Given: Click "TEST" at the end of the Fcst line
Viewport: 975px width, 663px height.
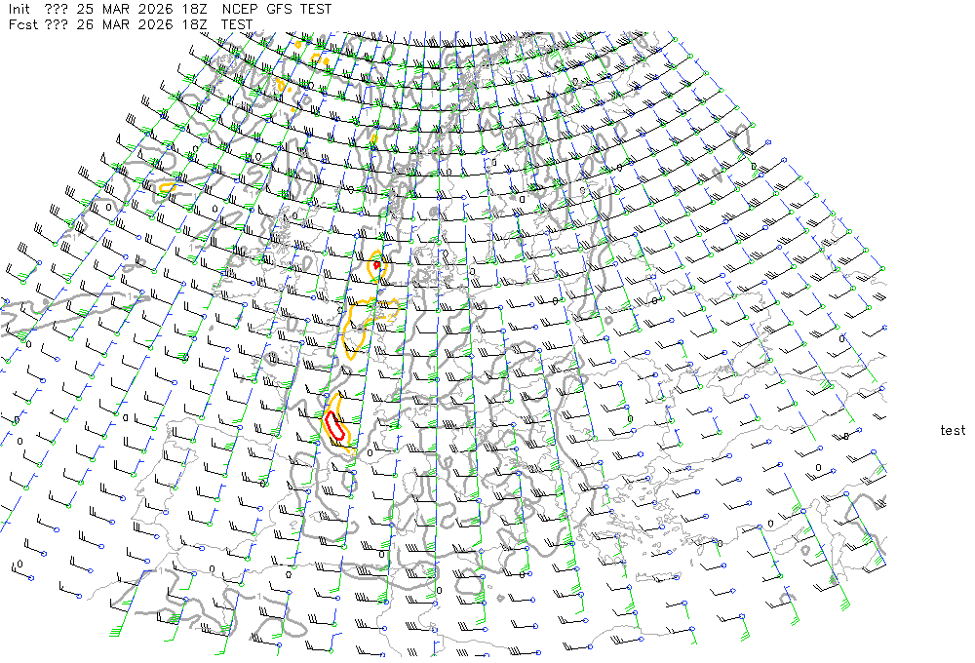Looking at the screenshot, I should pos(239,24).
